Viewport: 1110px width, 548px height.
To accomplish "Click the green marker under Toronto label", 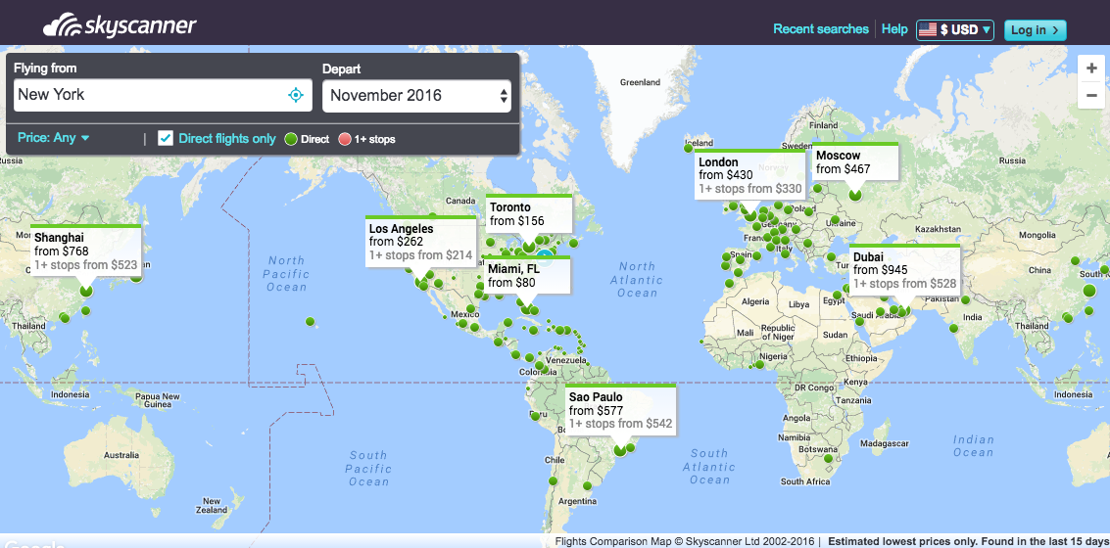I will pyautogui.click(x=528, y=246).
